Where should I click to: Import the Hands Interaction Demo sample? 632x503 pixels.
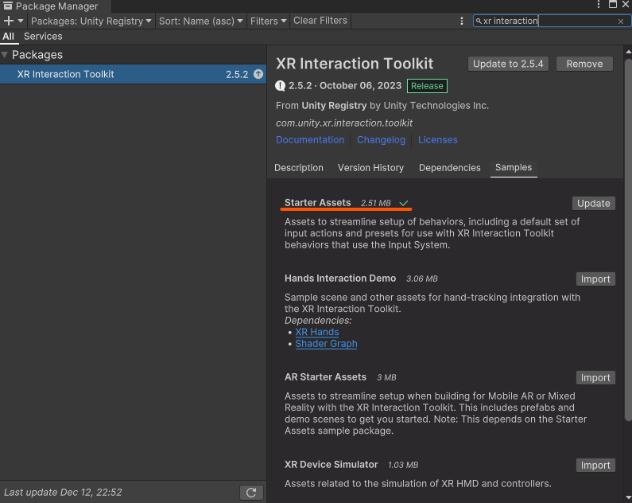pos(595,279)
